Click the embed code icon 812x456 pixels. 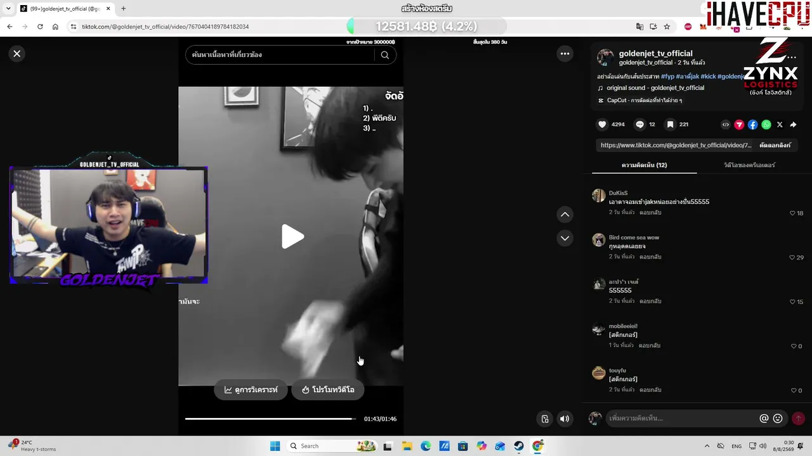click(x=726, y=125)
